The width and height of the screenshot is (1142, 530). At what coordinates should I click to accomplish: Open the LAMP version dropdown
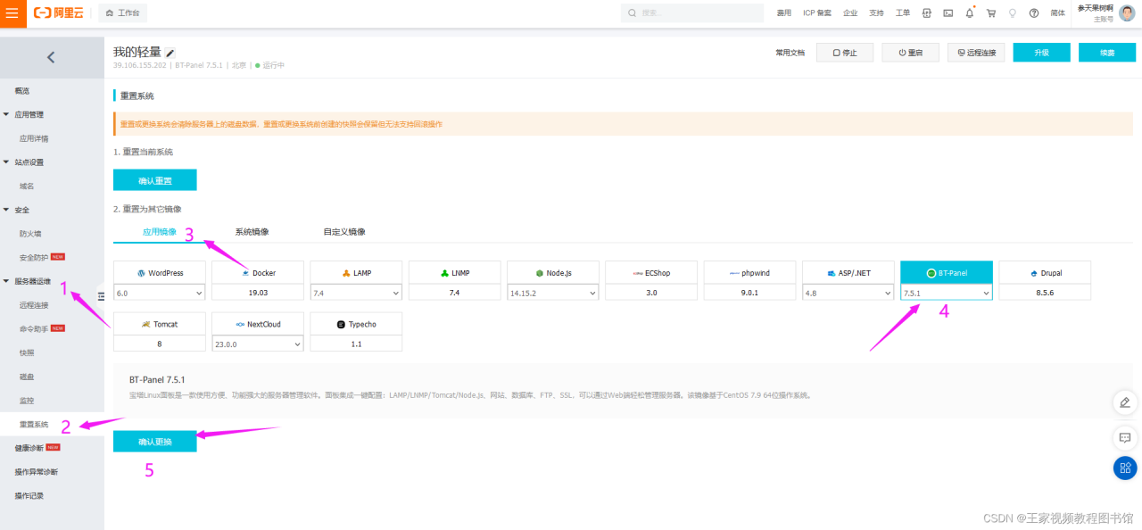tap(356, 292)
